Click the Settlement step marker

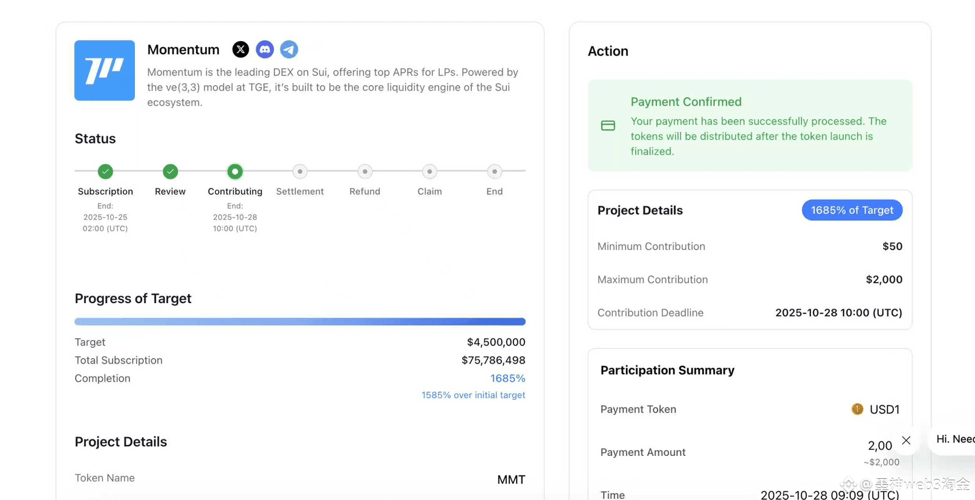tap(300, 171)
